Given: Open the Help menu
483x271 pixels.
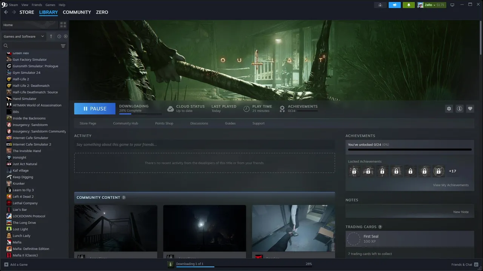Looking at the screenshot, I should point(62,5).
